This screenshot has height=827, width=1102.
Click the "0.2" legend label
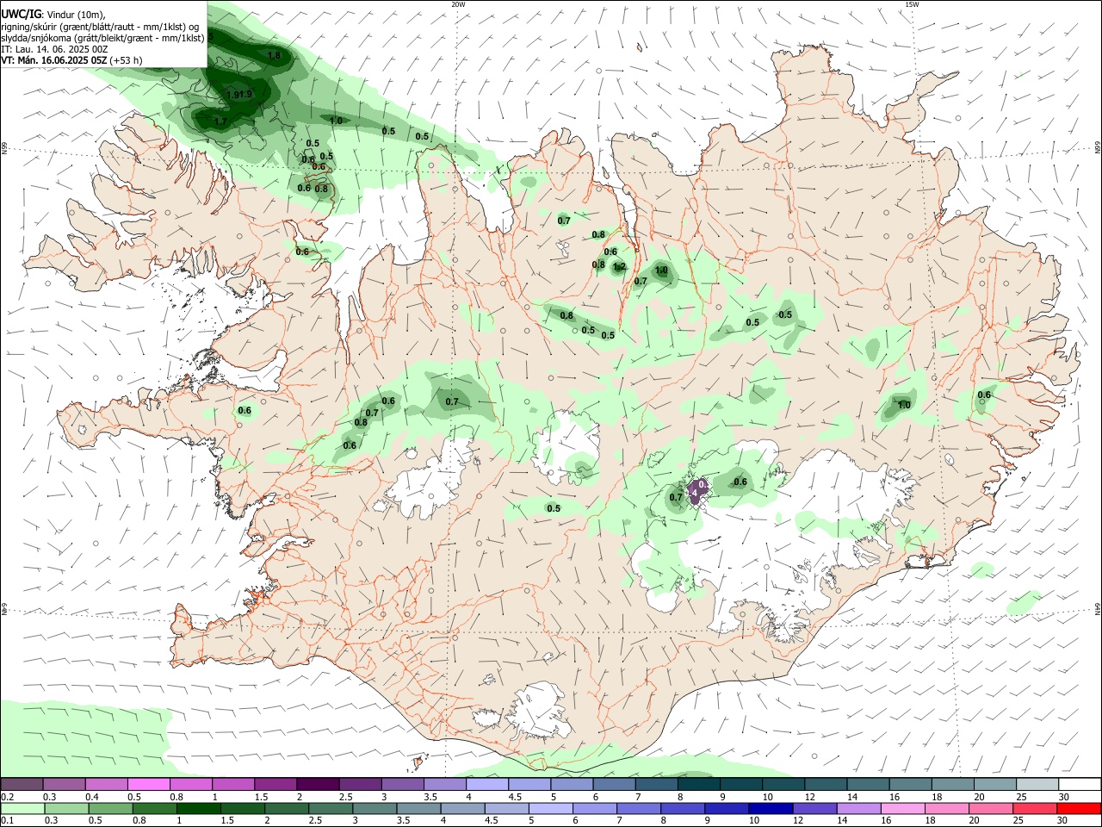pyautogui.click(x=7, y=797)
